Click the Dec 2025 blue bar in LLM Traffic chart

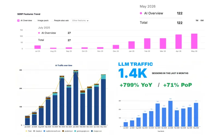click(164, 117)
